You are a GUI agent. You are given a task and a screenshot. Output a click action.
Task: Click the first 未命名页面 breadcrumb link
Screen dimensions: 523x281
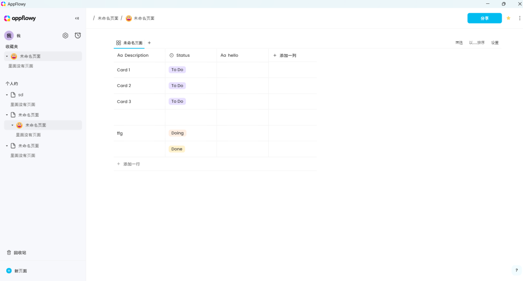point(108,18)
